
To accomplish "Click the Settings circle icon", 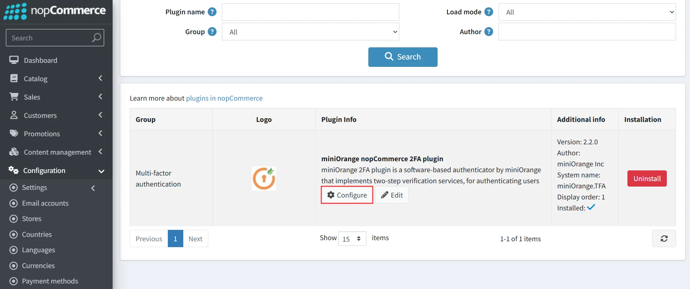I will [x=14, y=188].
